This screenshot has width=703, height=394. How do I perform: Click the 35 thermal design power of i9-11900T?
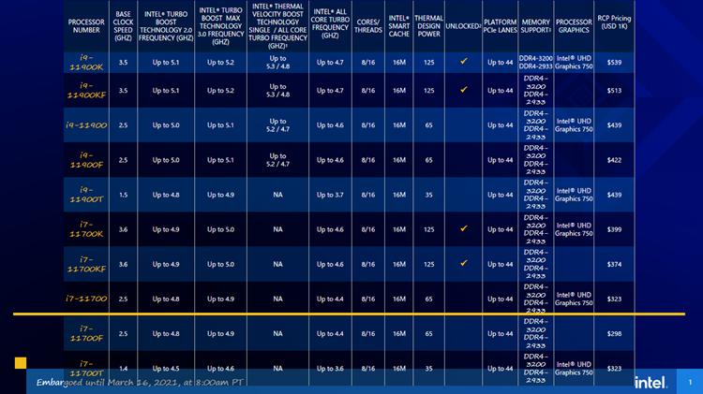click(428, 195)
